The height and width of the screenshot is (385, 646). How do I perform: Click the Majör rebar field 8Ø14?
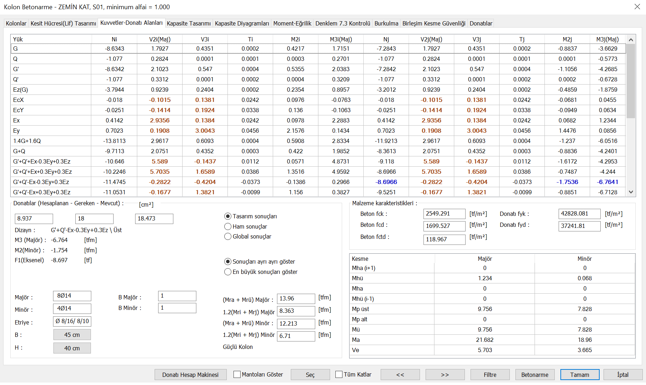point(72,296)
